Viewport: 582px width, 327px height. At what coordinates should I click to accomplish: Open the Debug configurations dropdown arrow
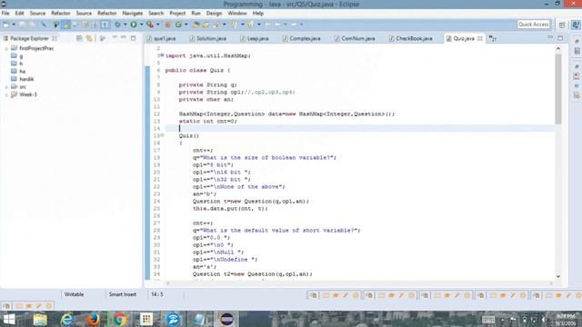(x=125, y=25)
